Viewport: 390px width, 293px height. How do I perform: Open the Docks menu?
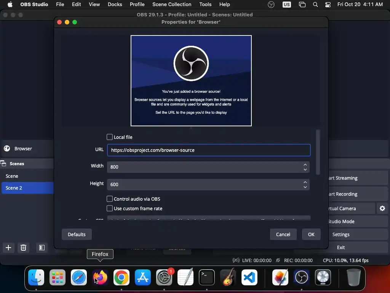[x=115, y=5]
